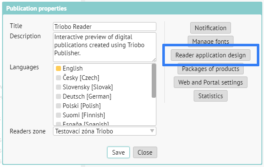
Task: Open the Notification settings button
Action: tap(211, 28)
